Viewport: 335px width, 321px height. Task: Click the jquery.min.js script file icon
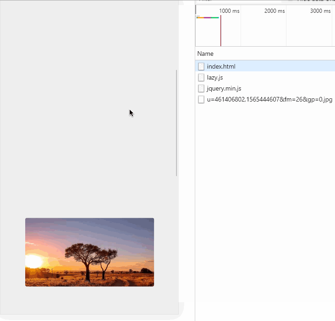click(201, 89)
